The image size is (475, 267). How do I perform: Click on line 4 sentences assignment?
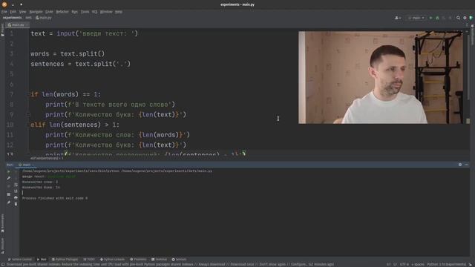[80, 65]
